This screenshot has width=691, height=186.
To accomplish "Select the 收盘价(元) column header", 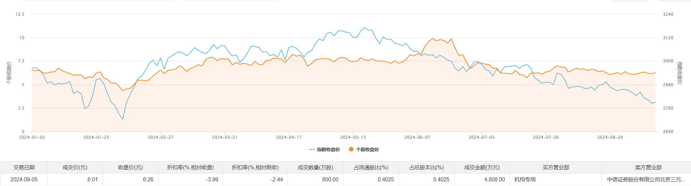I will pyautogui.click(x=130, y=167).
